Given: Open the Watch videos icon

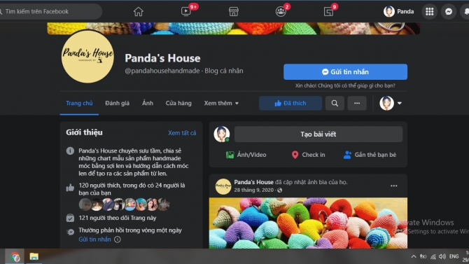Looking at the screenshot, I should (186, 12).
